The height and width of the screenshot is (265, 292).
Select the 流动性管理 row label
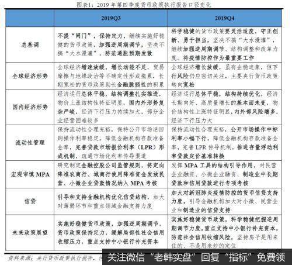click(30, 143)
